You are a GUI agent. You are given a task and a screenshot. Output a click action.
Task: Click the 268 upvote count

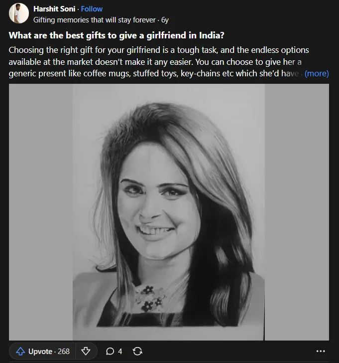[x=64, y=352]
